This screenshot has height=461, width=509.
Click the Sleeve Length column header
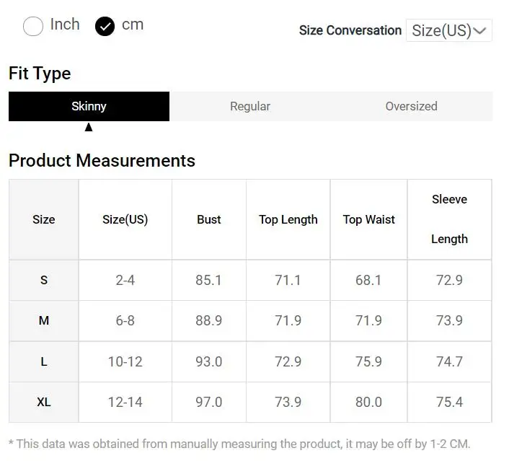449,219
